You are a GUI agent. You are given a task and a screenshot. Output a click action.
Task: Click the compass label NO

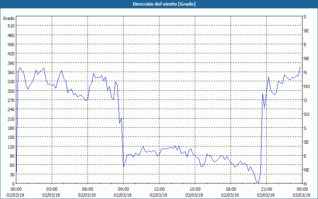point(306,86)
